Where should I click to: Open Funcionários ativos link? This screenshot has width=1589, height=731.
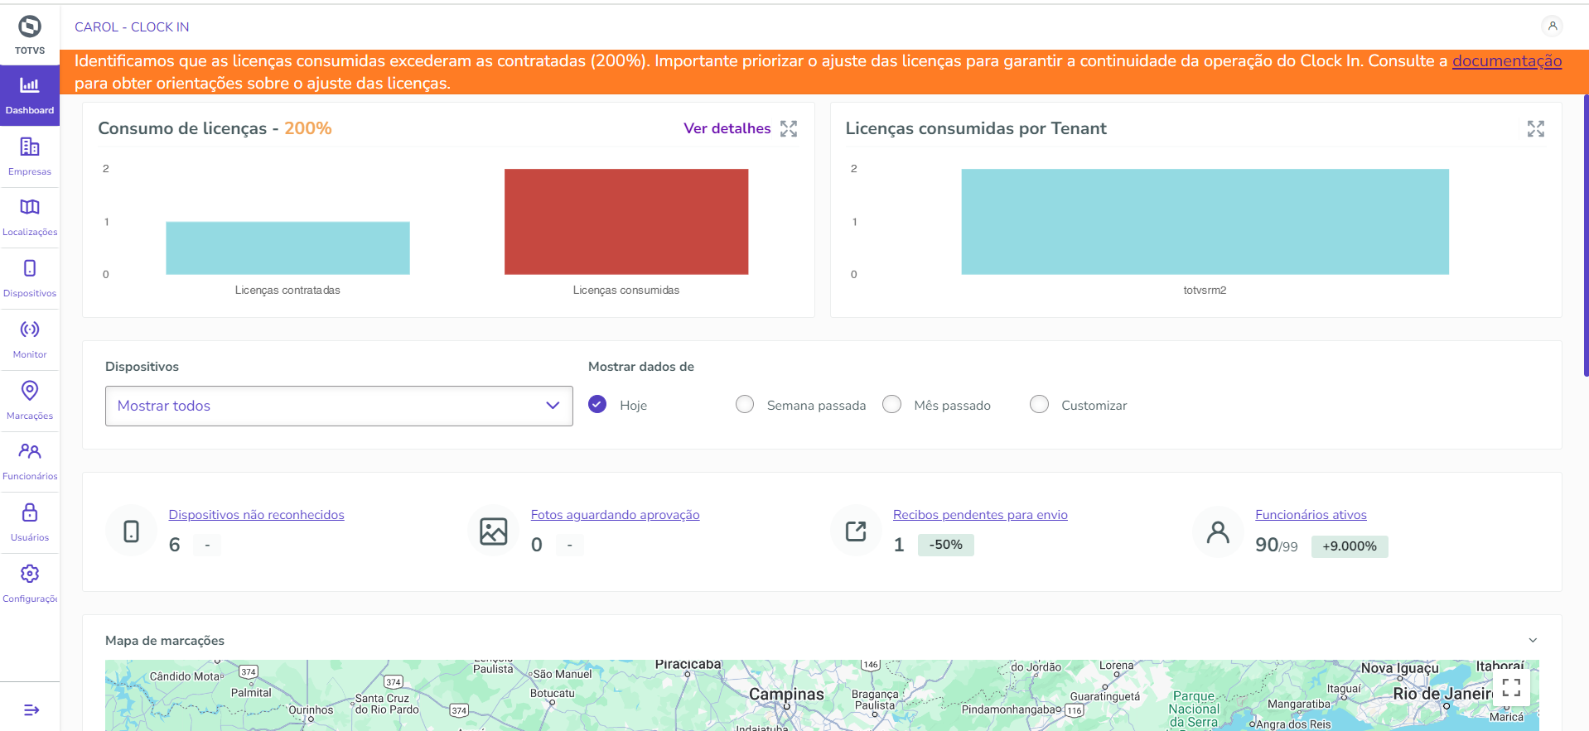[1311, 515]
